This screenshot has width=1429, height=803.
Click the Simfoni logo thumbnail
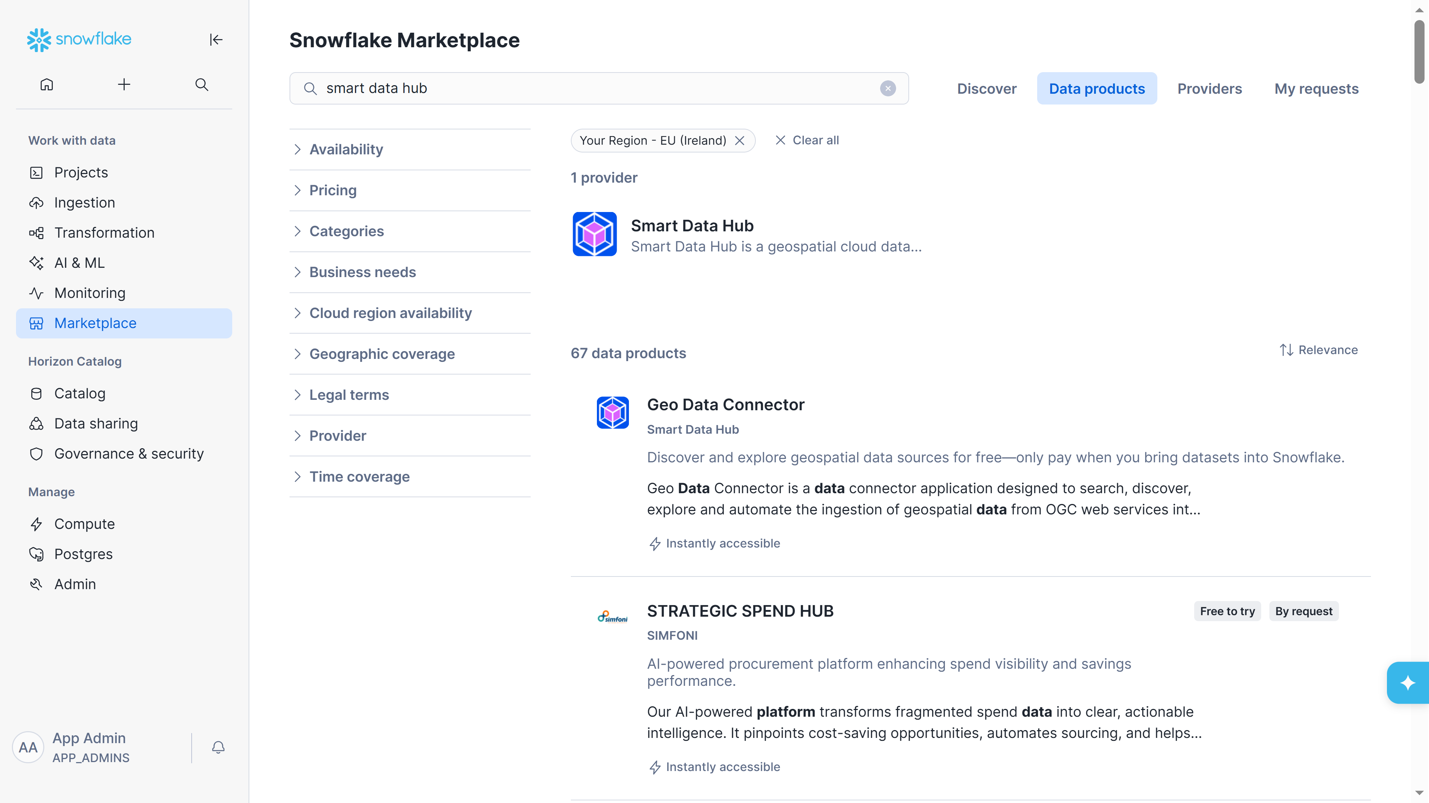click(x=613, y=617)
